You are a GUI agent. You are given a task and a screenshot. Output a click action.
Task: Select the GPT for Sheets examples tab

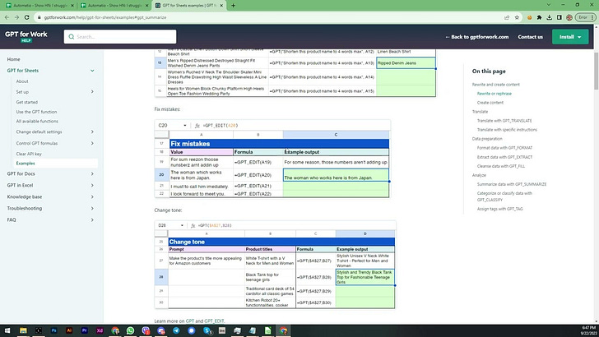(x=188, y=6)
